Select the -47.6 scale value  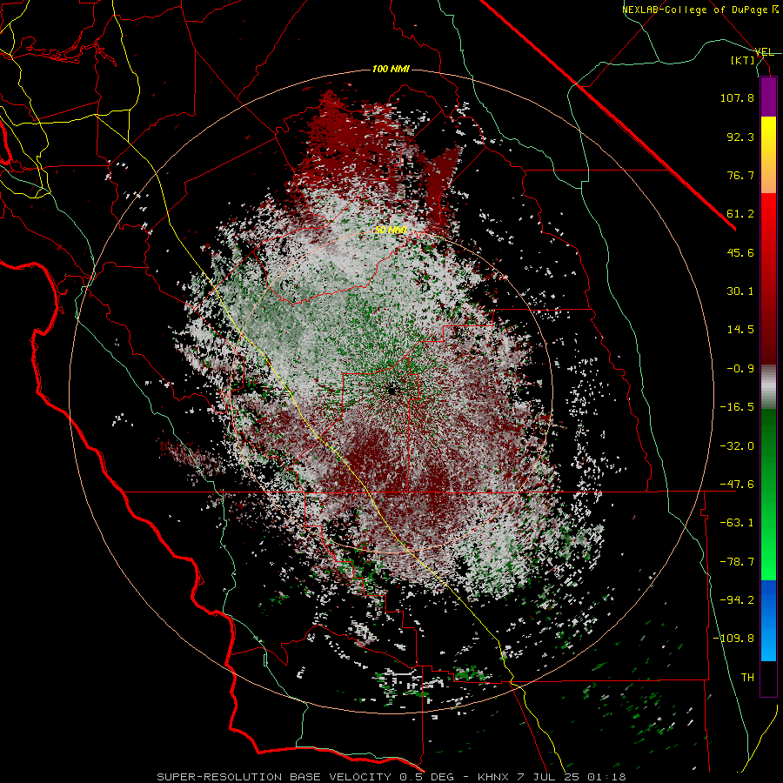tap(737, 485)
